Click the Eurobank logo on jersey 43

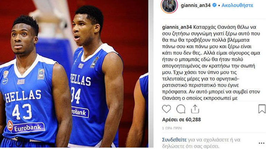click(x=26, y=127)
